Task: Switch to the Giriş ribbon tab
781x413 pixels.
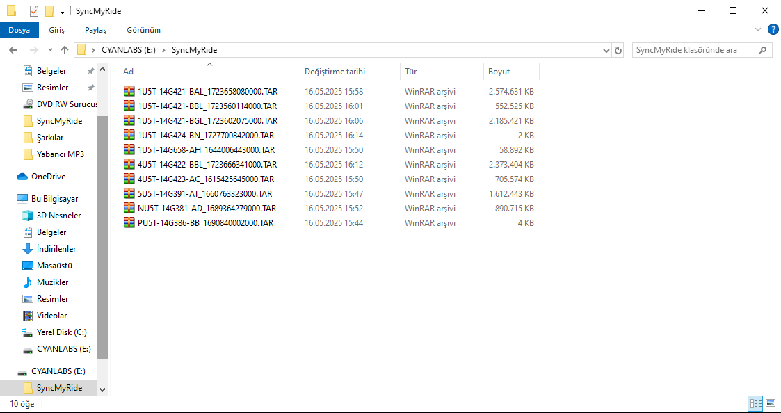Action: [57, 30]
